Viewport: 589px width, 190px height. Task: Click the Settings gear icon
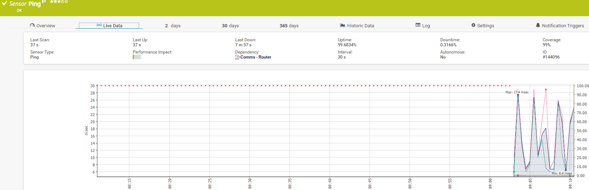473,25
